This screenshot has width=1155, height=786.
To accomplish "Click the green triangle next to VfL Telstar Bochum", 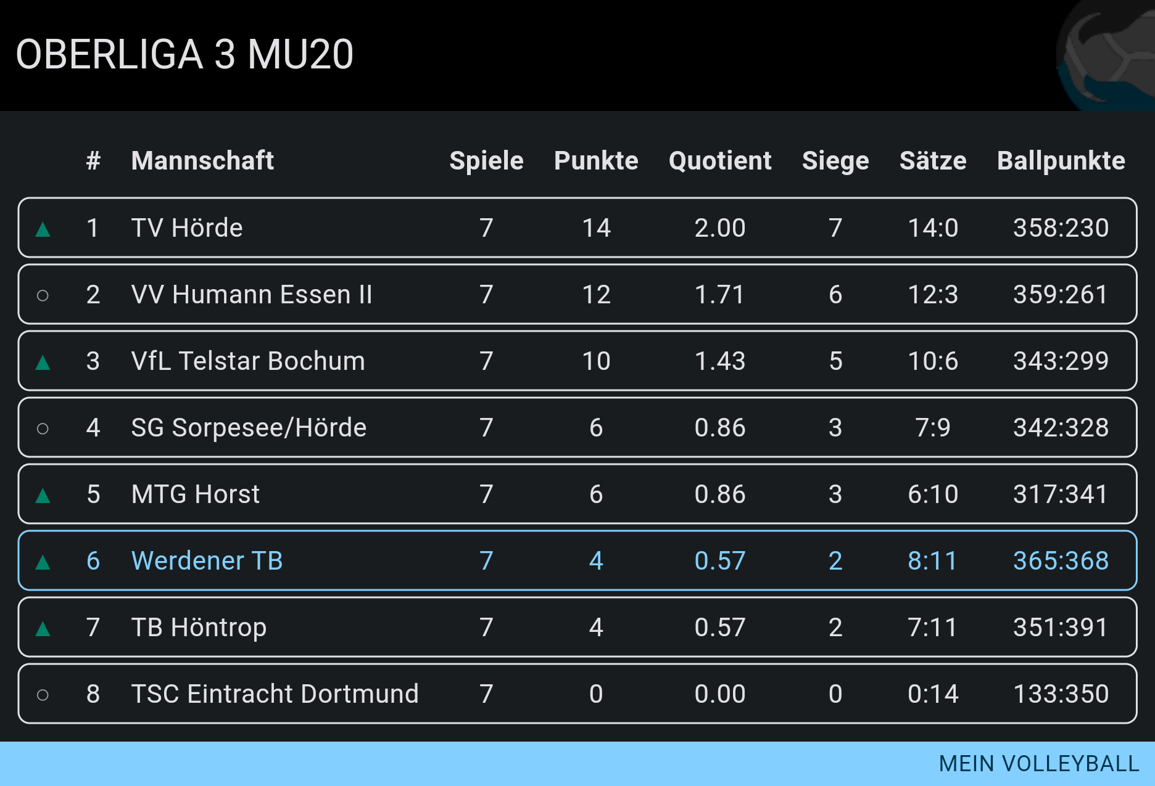I will click(43, 362).
